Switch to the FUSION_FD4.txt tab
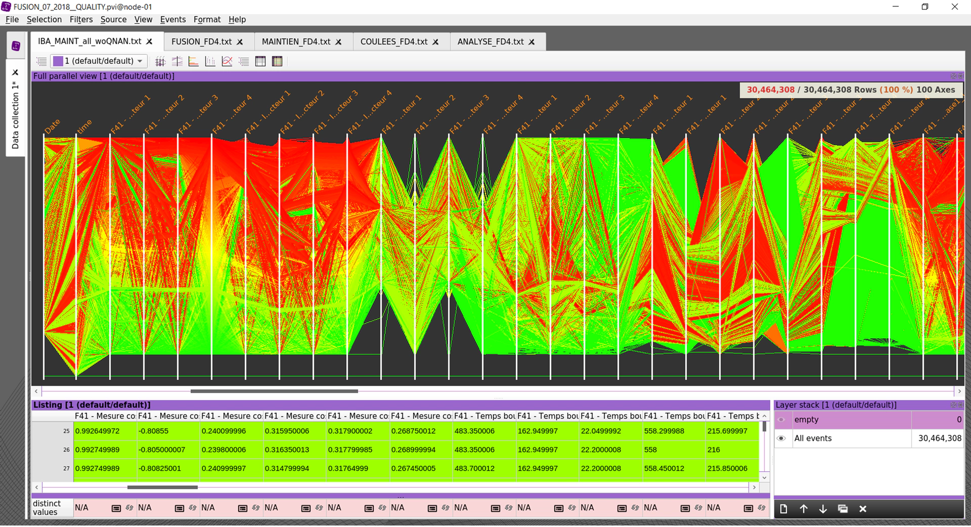 click(x=201, y=41)
